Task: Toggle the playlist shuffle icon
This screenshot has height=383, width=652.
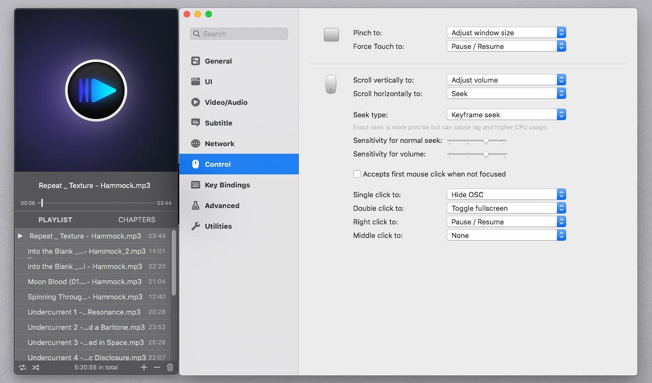Action: (x=35, y=368)
